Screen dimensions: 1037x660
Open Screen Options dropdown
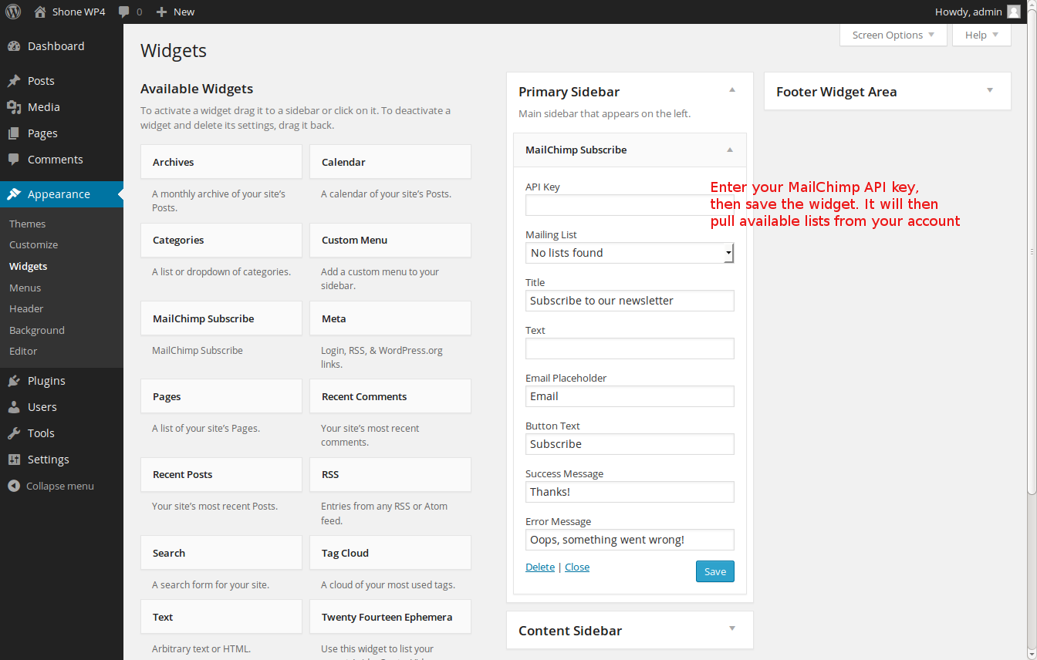[x=893, y=35]
